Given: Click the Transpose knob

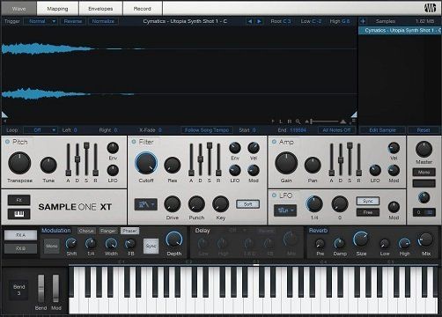Looking at the screenshot, I should coord(19,163).
